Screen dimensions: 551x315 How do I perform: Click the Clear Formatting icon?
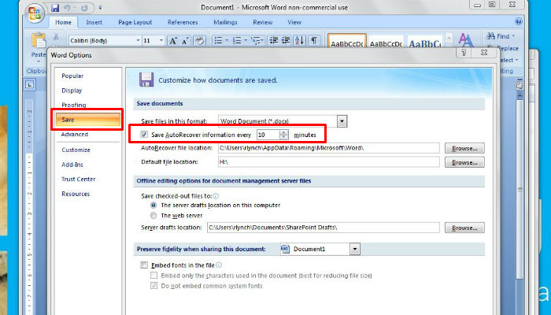coord(199,40)
